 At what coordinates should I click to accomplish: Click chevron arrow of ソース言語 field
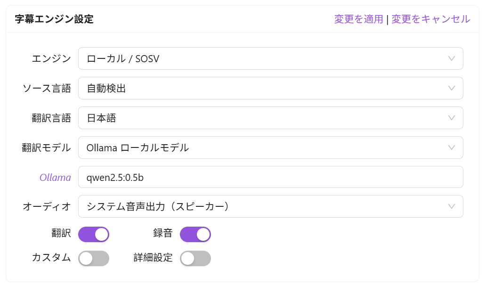[x=451, y=88]
